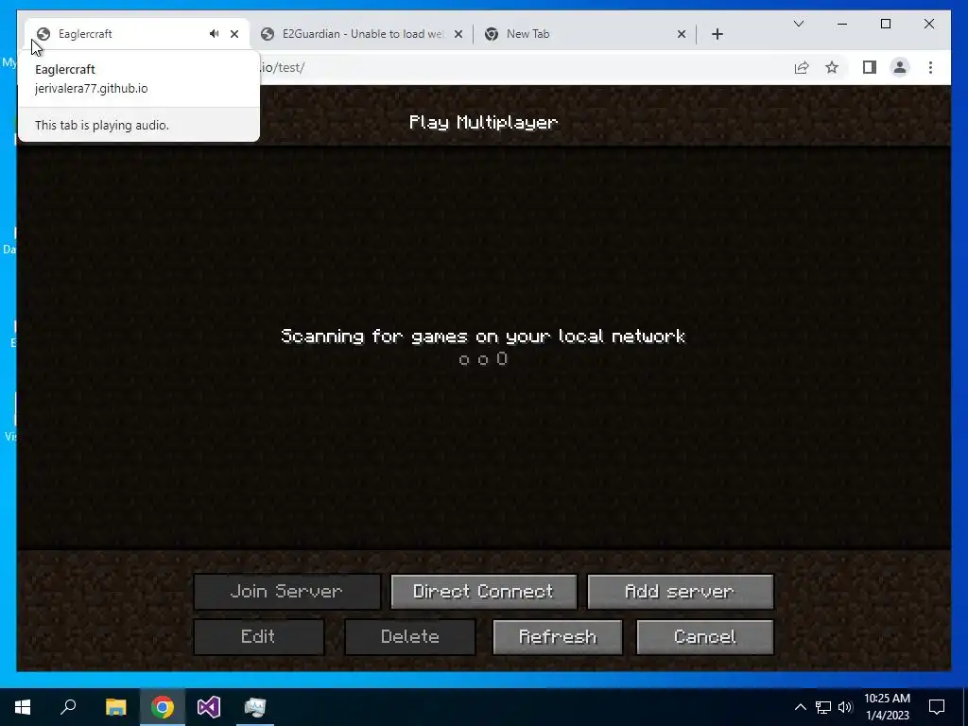Cancel out of Play Multiplayer screen

coord(704,637)
